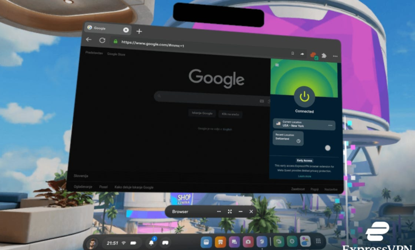Click the bookmark icon in address bar
This screenshot has height=250, width=415.
[x=292, y=53]
